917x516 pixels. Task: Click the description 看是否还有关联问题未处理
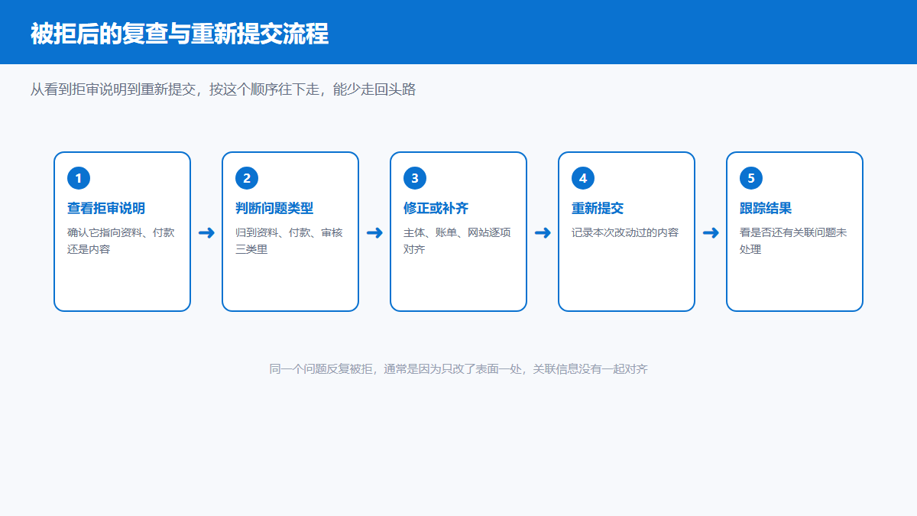pos(793,240)
